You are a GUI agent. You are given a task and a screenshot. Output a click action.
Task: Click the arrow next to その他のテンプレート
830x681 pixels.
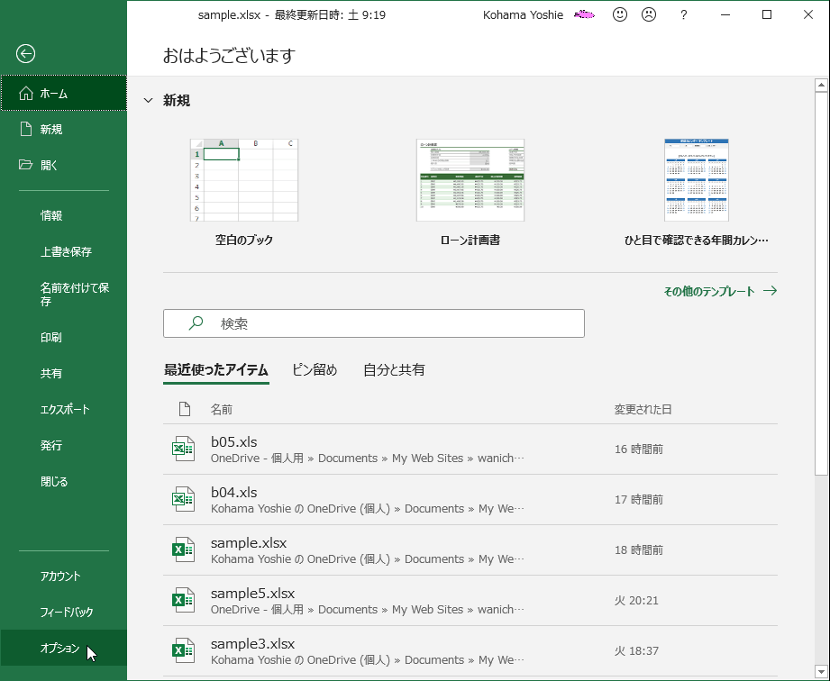point(771,290)
